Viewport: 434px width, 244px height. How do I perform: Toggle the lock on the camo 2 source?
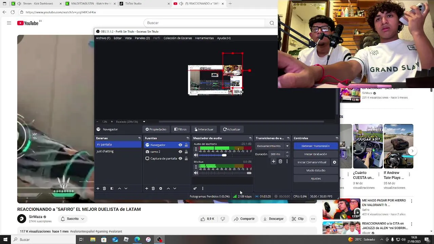[x=186, y=152]
